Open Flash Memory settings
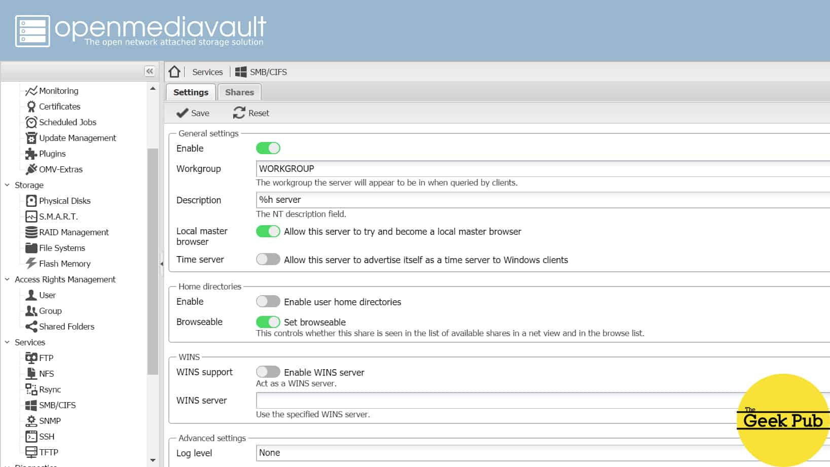 (x=58, y=264)
